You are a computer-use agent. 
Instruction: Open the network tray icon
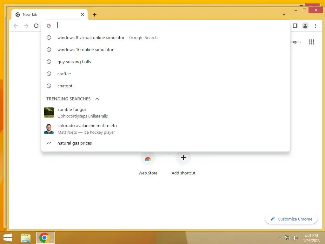[287, 238]
